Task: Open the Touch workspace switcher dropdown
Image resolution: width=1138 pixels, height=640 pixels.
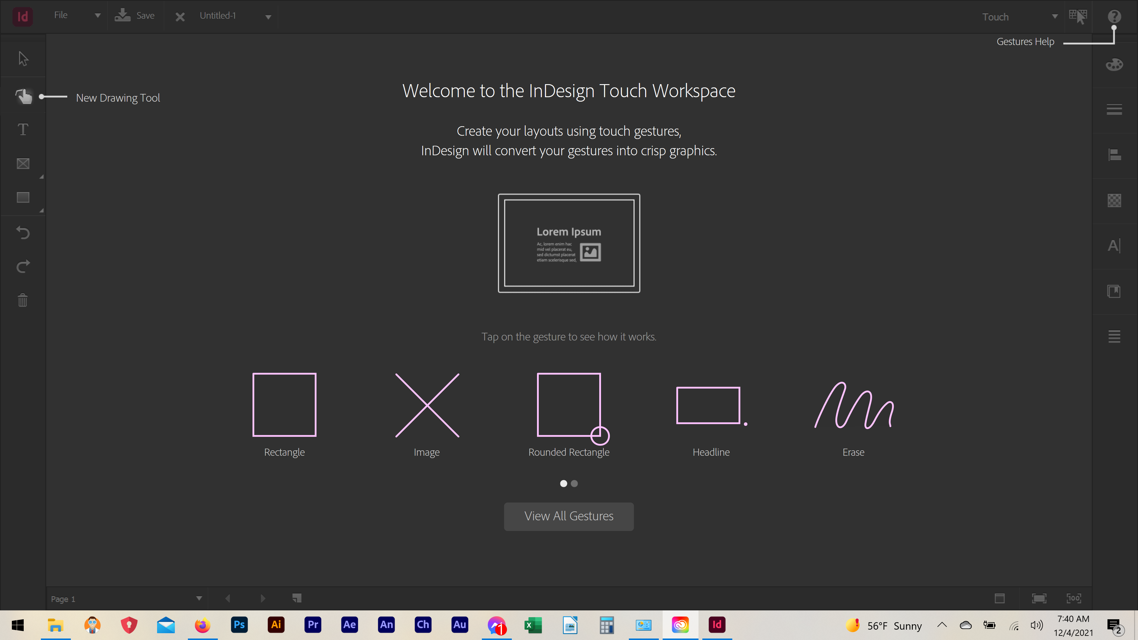Action: tap(1055, 16)
